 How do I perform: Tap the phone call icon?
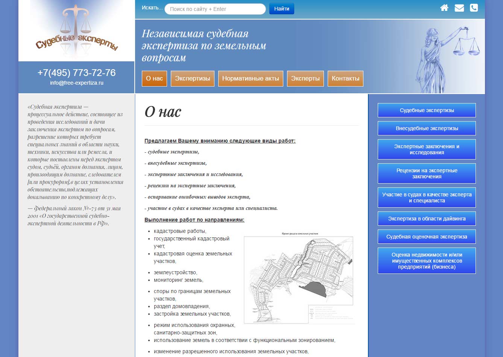(x=474, y=8)
